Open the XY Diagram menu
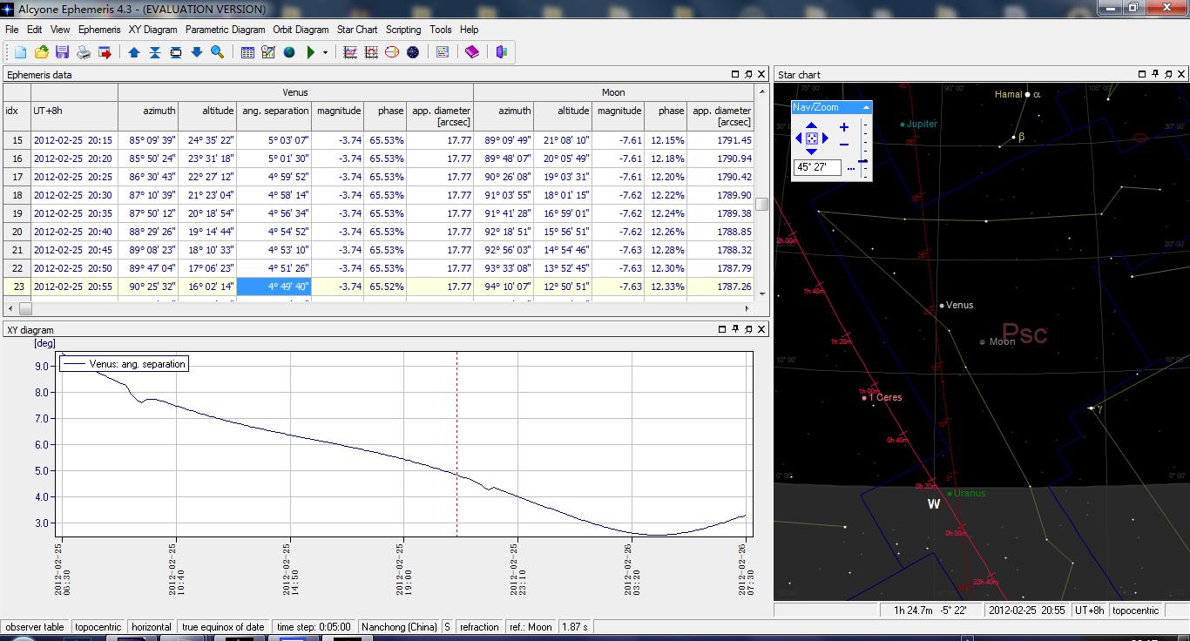This screenshot has width=1190, height=641. point(153,30)
